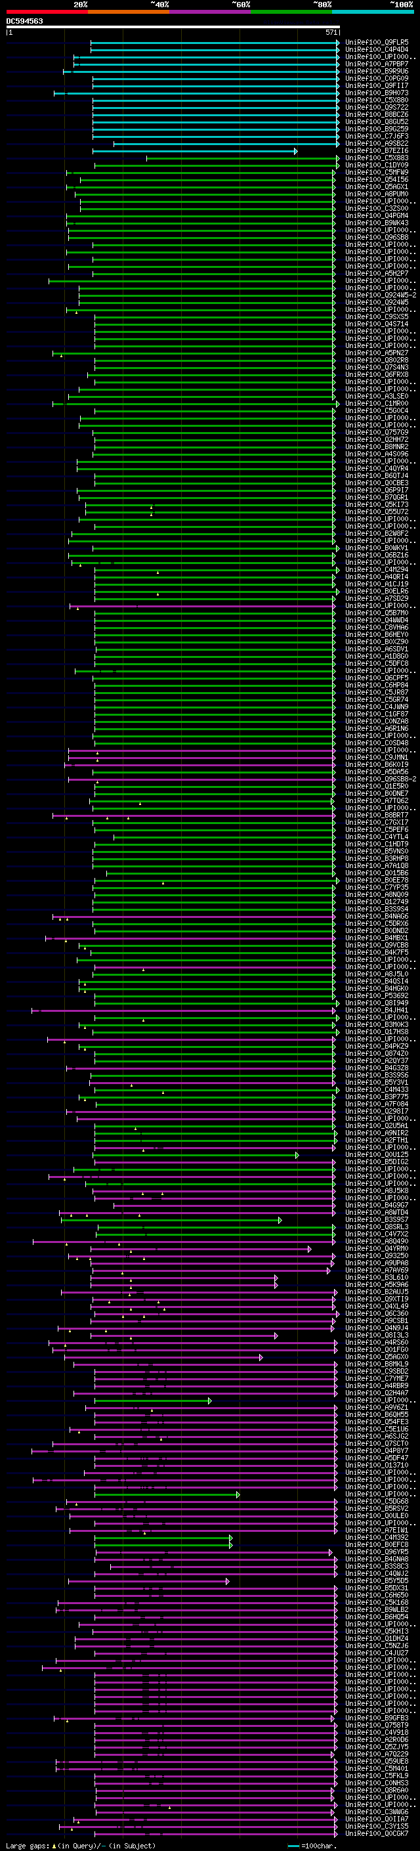Open hit UniRef100_A7PBP7
The width and height of the screenshot is (420, 1851).
coord(377,64)
